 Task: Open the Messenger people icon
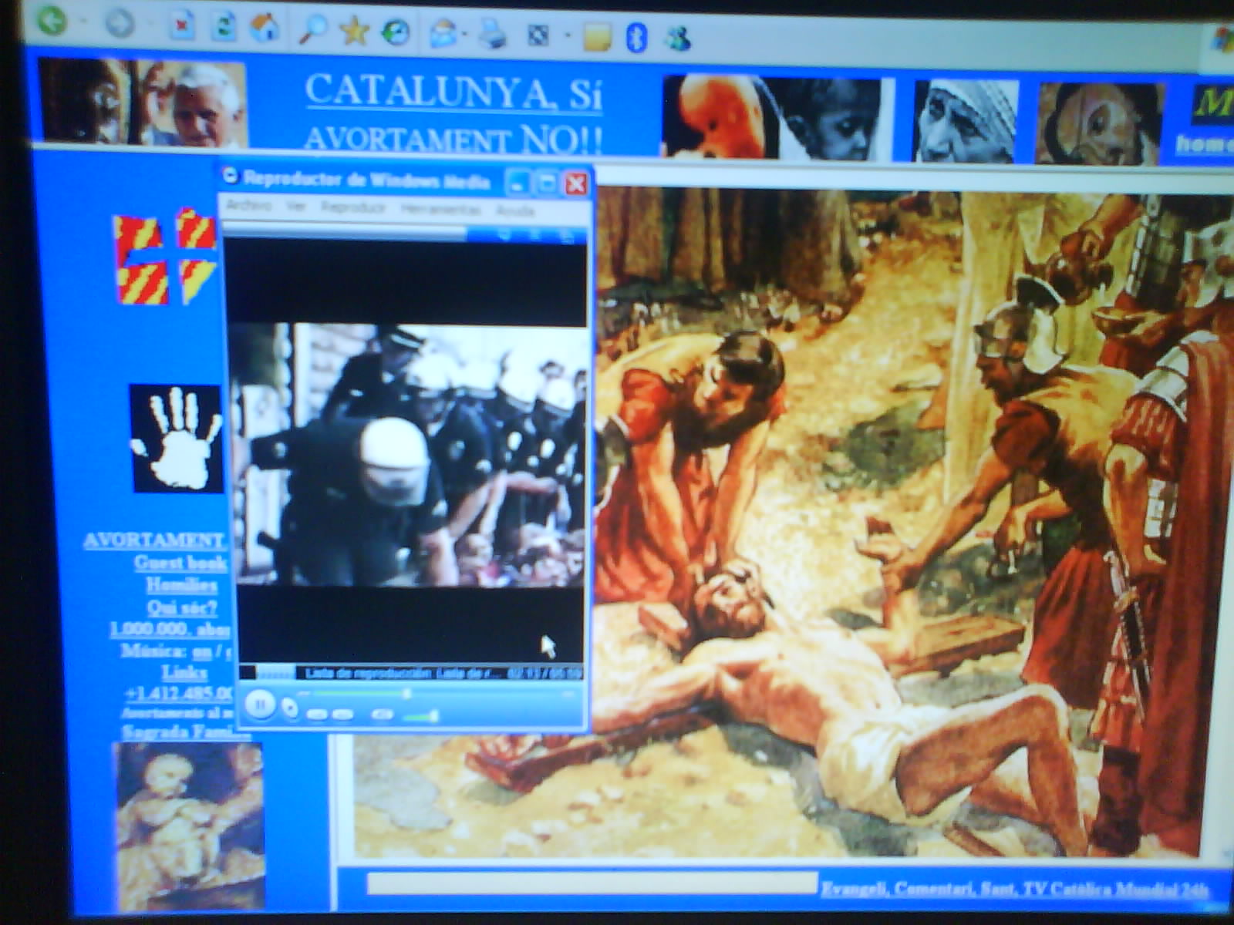coord(677,39)
